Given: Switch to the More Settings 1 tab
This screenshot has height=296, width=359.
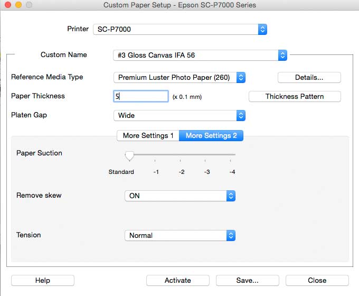Looking at the screenshot, I should (148, 135).
